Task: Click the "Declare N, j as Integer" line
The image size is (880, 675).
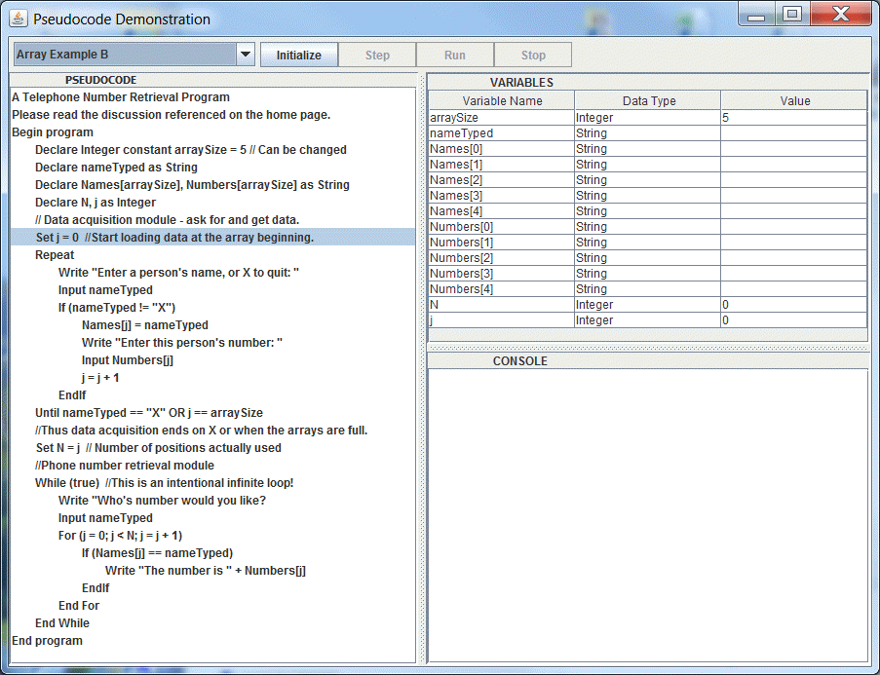Action: pyautogui.click(x=95, y=203)
